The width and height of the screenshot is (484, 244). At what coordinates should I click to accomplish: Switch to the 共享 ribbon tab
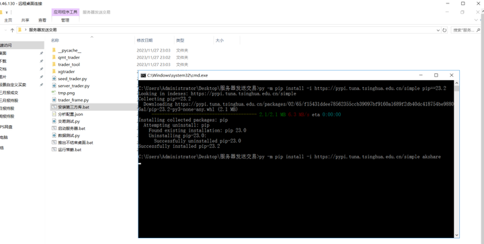click(26, 20)
